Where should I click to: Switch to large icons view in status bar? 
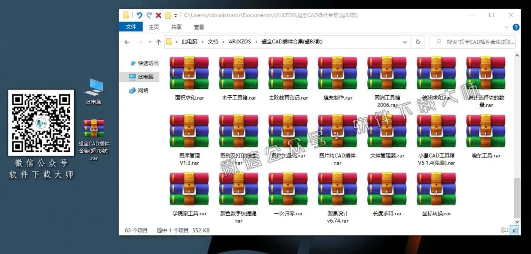(x=515, y=230)
